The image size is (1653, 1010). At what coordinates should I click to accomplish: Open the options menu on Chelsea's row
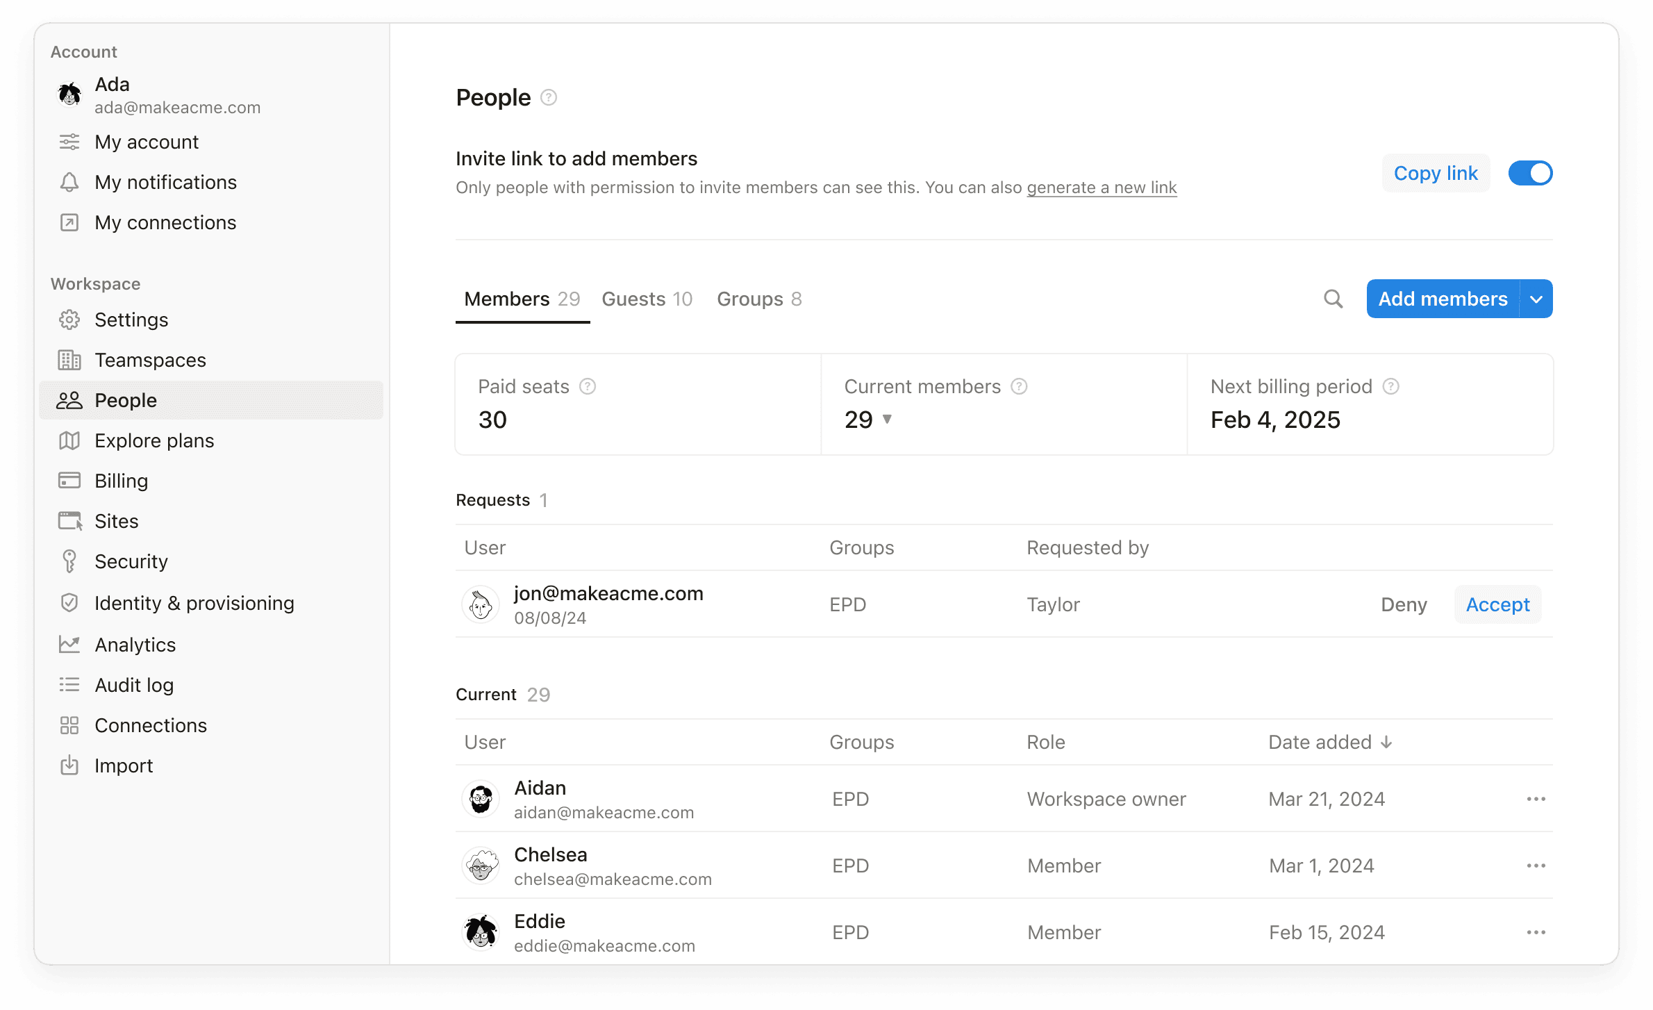tap(1536, 866)
